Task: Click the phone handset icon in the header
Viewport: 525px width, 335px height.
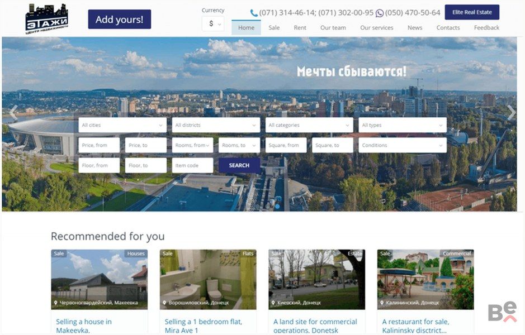Action: 254,13
